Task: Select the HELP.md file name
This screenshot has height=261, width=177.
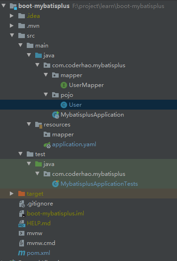Action: point(38,223)
